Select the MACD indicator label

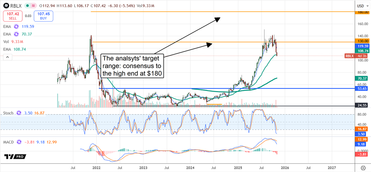[x=9, y=142]
